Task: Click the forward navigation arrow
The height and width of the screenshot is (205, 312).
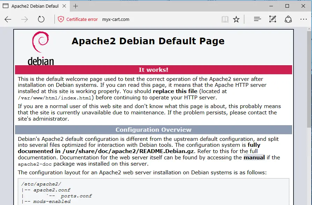Action: pyautogui.click(x=24, y=19)
